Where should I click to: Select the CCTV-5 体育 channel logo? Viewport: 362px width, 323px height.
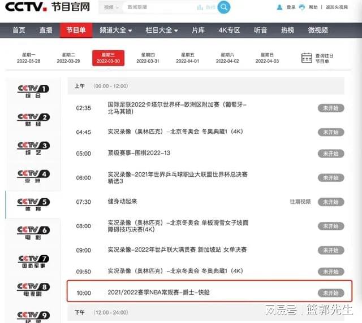pos(33,204)
